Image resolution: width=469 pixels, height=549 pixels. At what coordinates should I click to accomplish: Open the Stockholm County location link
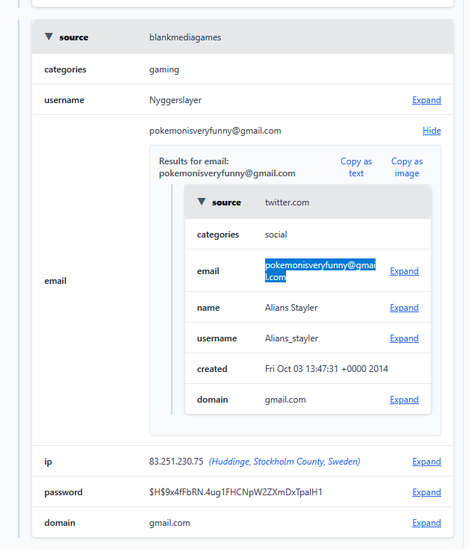[x=285, y=462]
